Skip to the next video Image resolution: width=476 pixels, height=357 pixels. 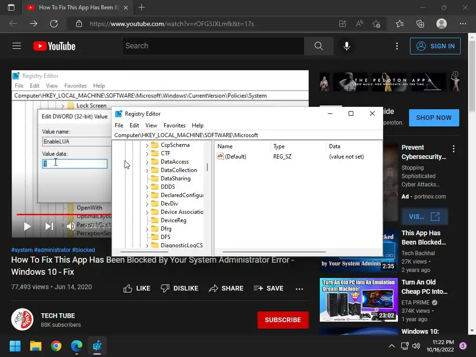[49, 226]
